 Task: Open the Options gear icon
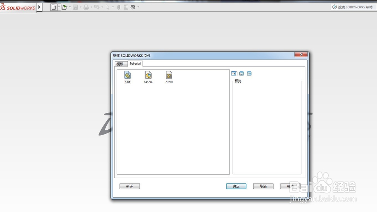coord(133,7)
